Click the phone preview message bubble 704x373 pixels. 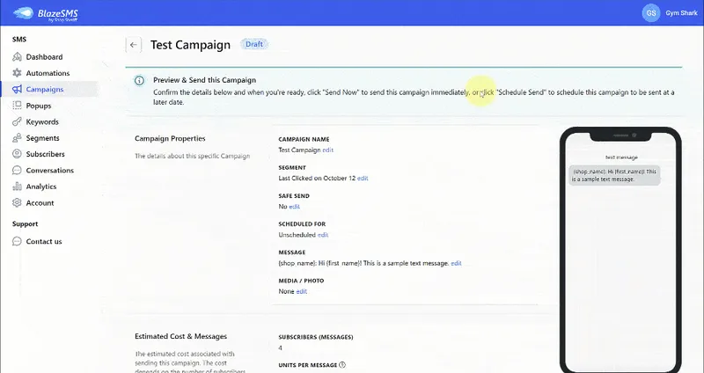(x=614, y=175)
